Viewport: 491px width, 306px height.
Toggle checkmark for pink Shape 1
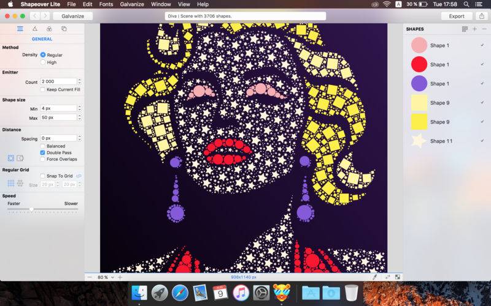click(x=482, y=45)
